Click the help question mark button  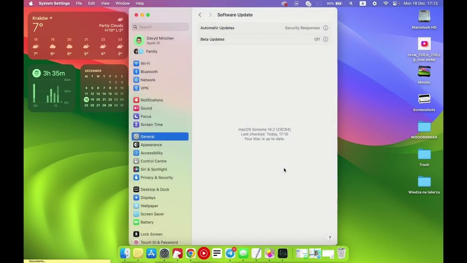coord(329,238)
